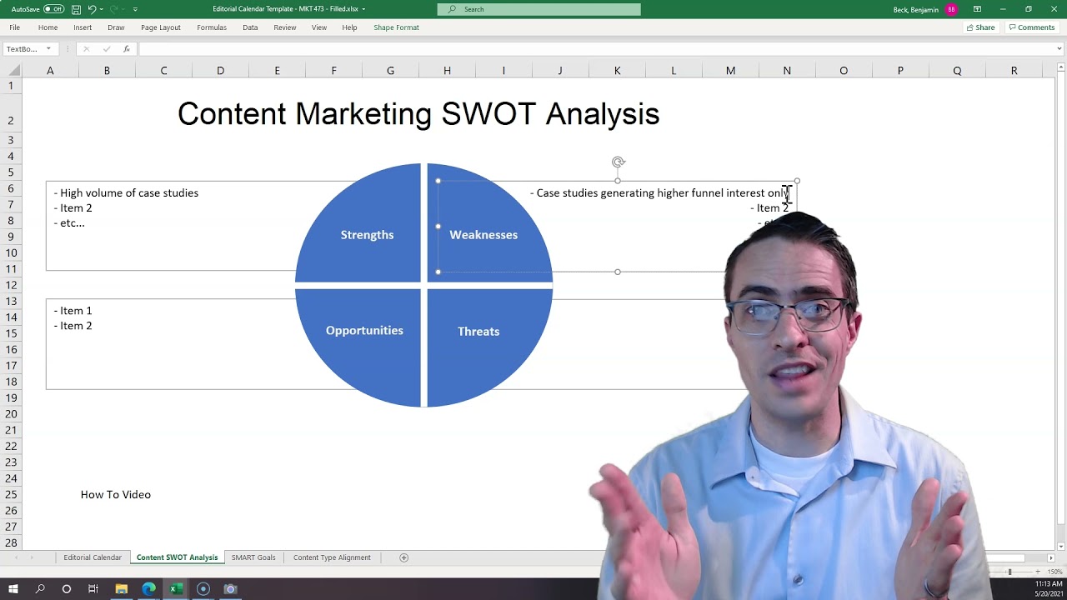Click the vertical scrollbar up arrow
Screen dimensions: 1067x600
[x=1060, y=69]
